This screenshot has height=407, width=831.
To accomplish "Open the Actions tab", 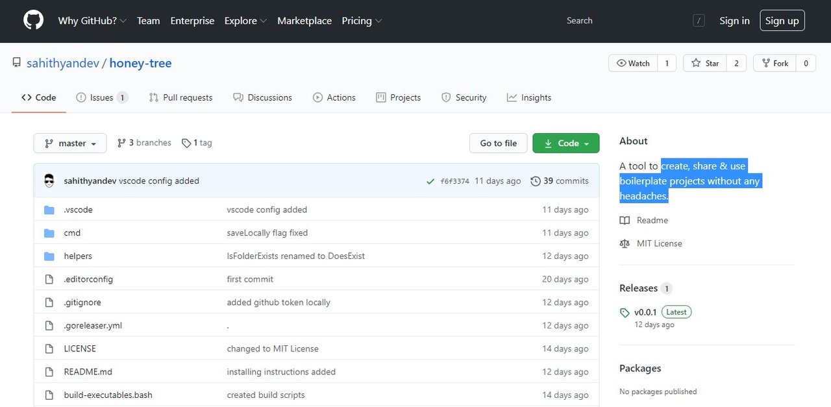I will pos(334,97).
